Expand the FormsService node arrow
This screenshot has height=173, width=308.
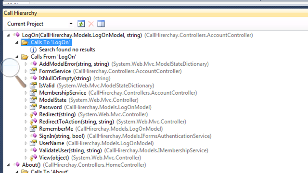(x=26, y=71)
